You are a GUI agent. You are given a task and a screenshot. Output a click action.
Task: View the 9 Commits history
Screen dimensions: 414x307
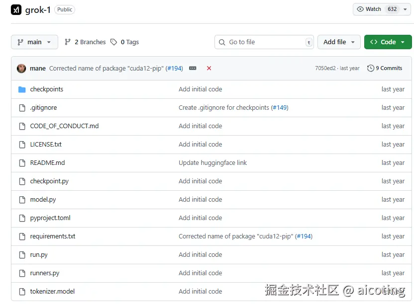click(x=385, y=69)
